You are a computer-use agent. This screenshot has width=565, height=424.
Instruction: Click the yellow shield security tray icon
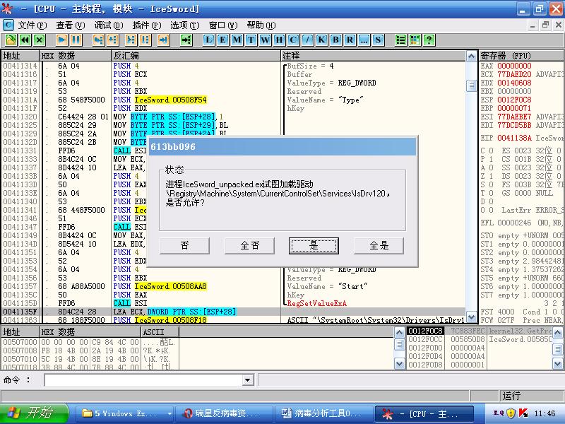pos(511,413)
